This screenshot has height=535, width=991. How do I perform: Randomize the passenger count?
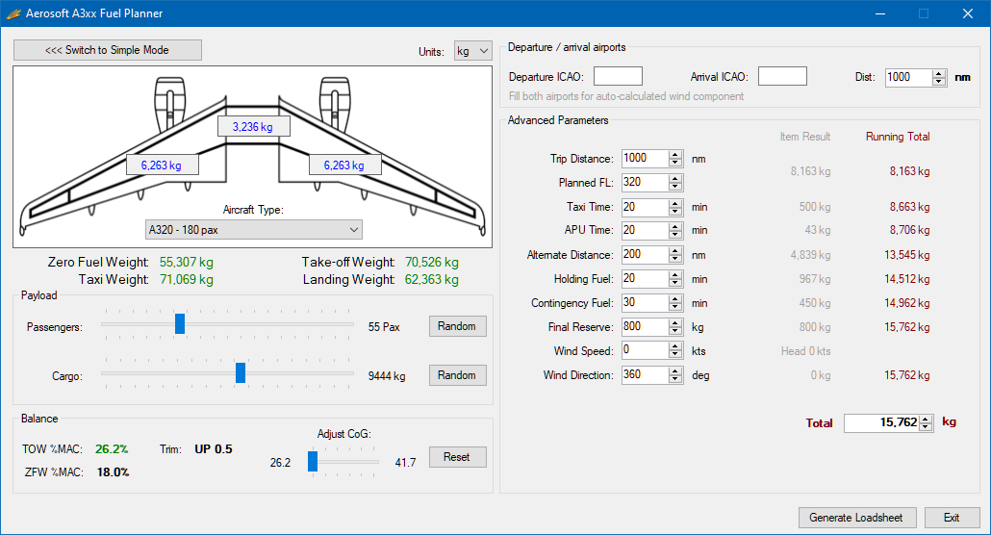(x=458, y=326)
